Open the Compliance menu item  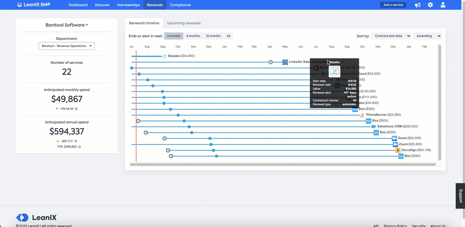click(180, 5)
